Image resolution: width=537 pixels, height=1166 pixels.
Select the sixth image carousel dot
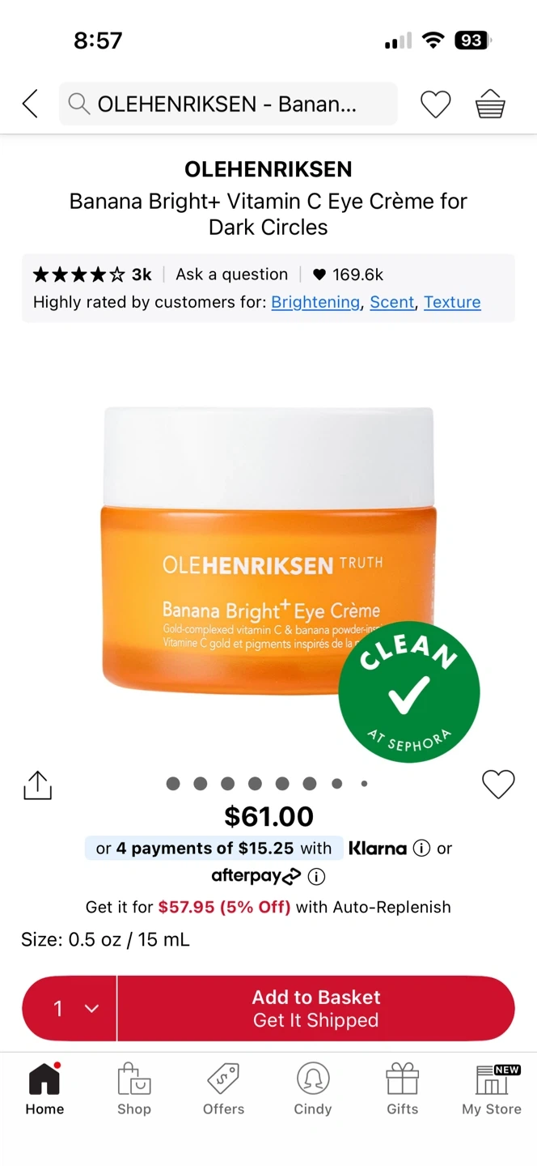click(x=310, y=783)
